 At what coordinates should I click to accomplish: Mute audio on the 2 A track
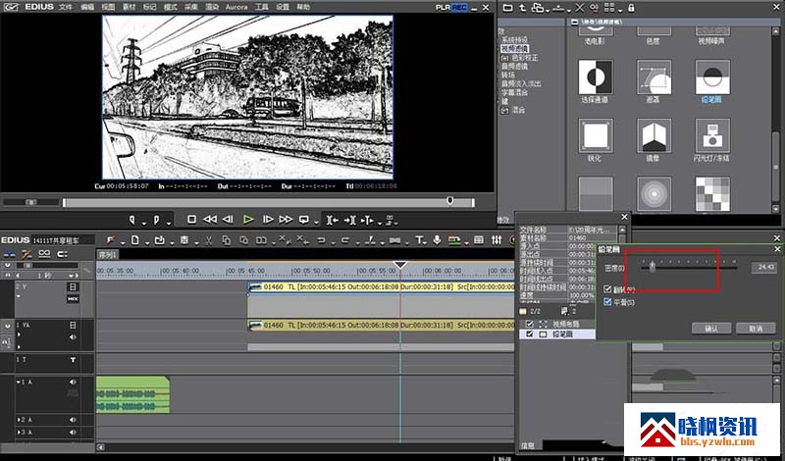point(73,420)
